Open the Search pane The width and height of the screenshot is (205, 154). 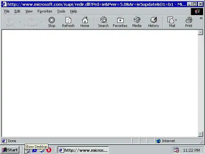103,22
